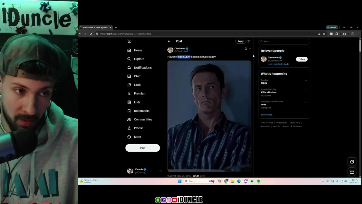Open floating Grok button

point(352,162)
